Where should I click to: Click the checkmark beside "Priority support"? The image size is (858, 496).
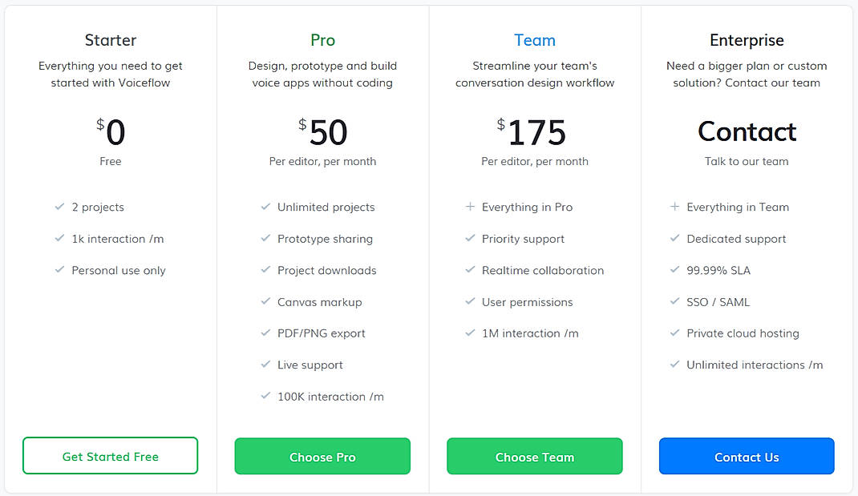click(x=469, y=239)
